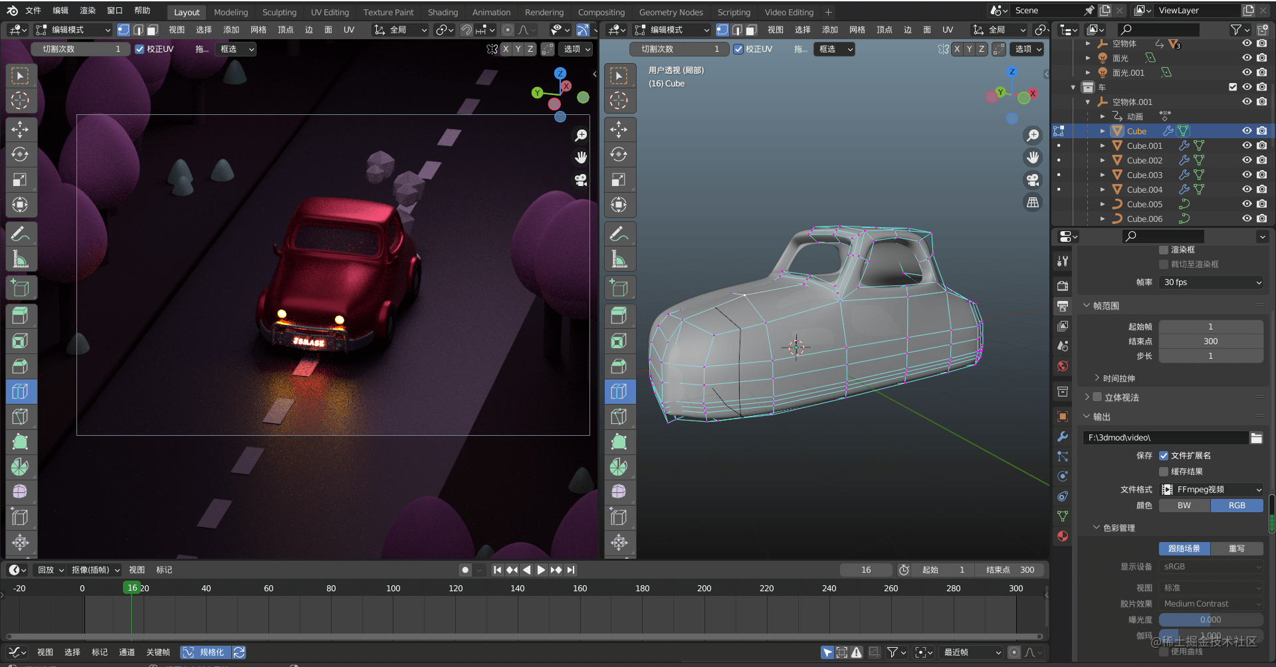The image size is (1276, 667).
Task: Disable 面光 in renders via camera icon
Action: [x=1262, y=58]
